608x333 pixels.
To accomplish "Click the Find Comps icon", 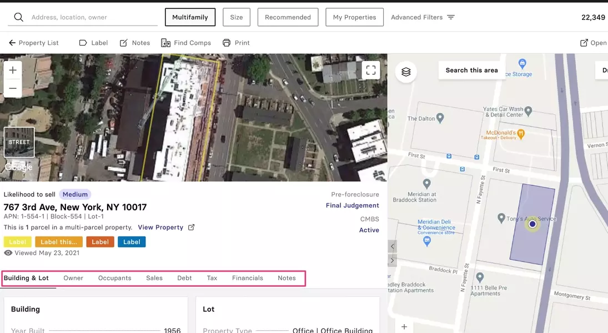I will (165, 43).
